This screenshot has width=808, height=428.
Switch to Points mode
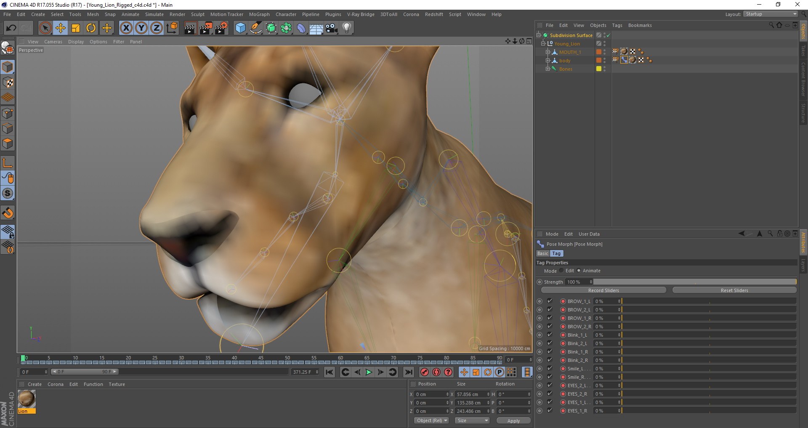(8, 113)
